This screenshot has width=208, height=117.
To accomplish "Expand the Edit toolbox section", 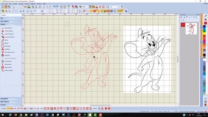I will tap(11, 18).
